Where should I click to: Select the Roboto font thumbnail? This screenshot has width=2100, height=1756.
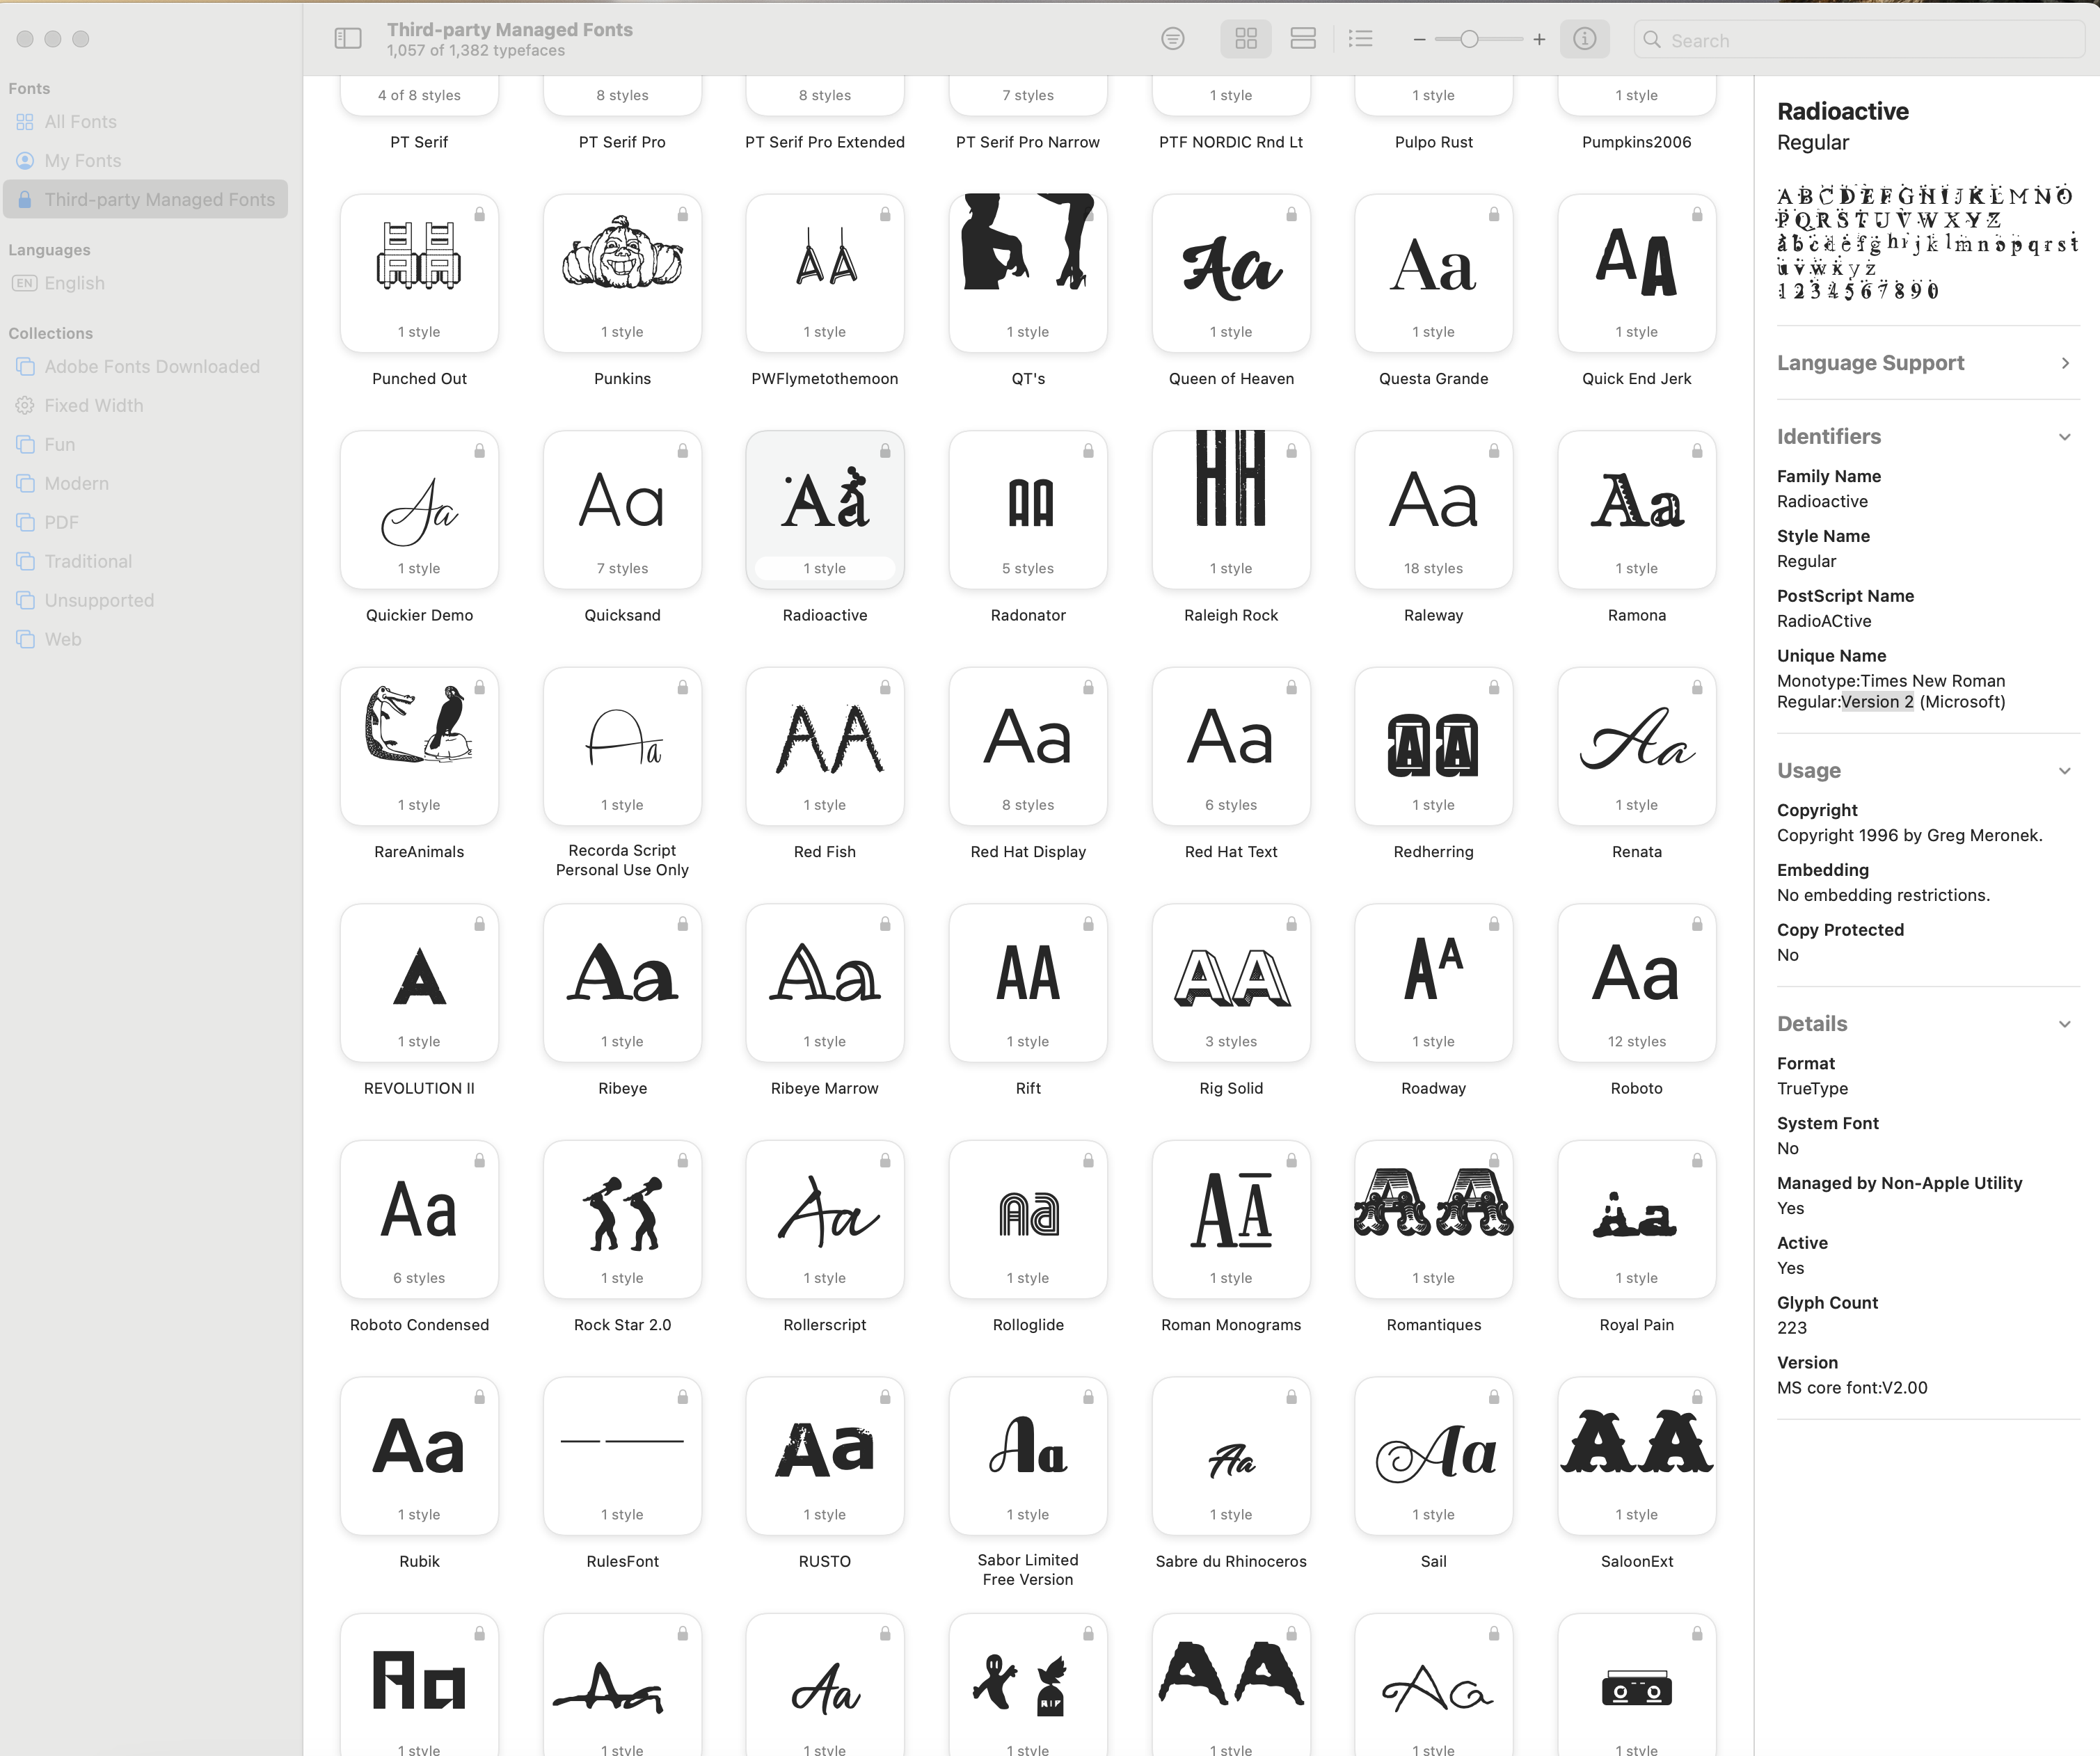[x=1636, y=983]
